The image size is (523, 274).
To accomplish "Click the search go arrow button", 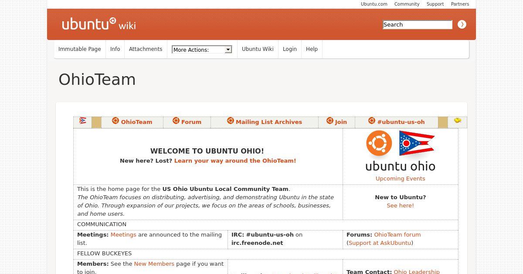I will point(462,25).
